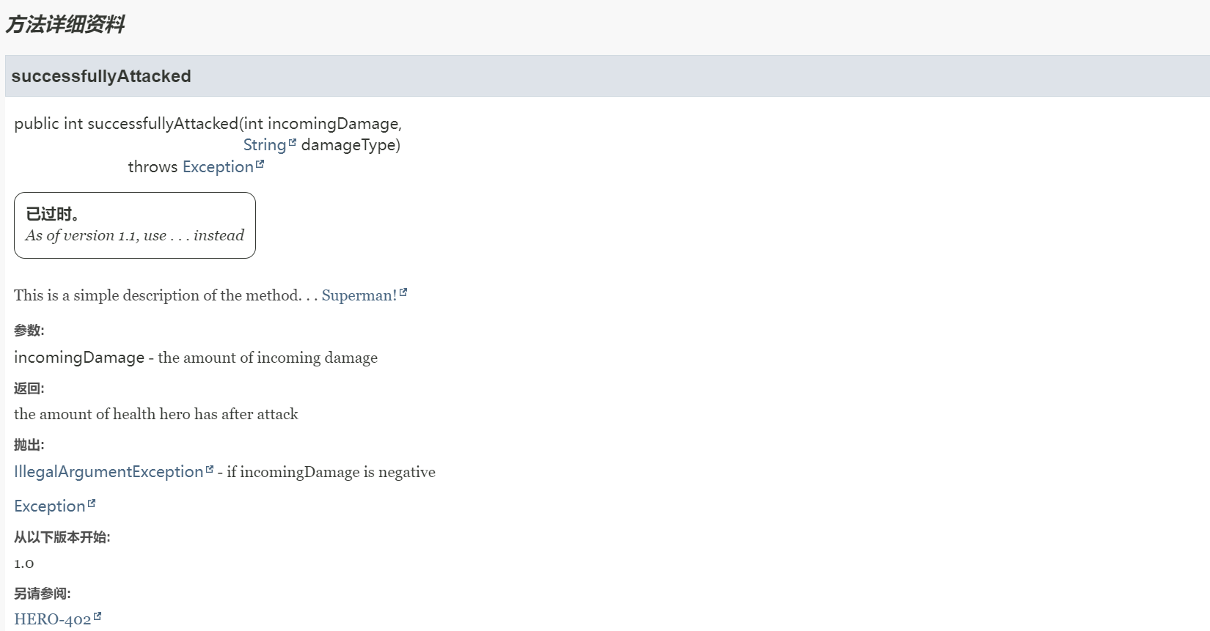Click the 另请参阅: label
Image resolution: width=1210 pixels, height=631 pixels.
point(43,594)
